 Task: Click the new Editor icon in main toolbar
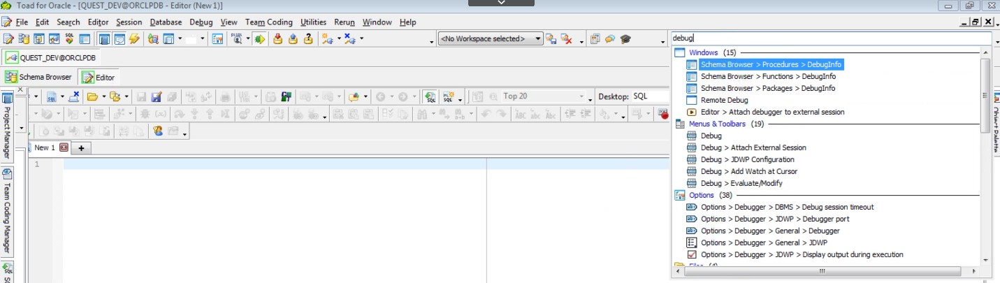[8, 39]
